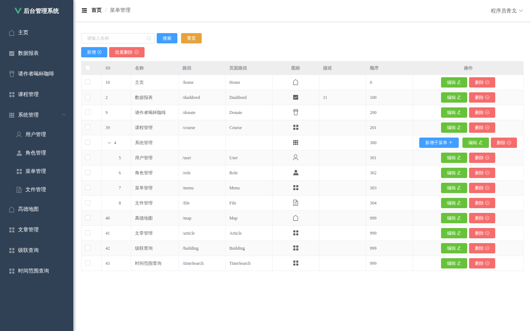Select the checkbox for the 数据报表 row
This screenshot has height=331, width=531.
[x=88, y=97]
